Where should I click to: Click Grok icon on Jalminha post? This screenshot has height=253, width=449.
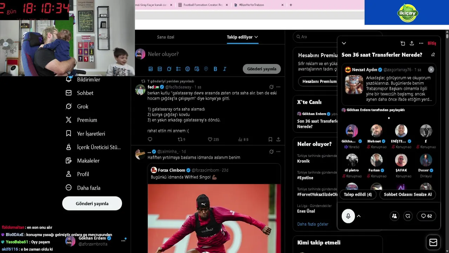[x=271, y=151]
